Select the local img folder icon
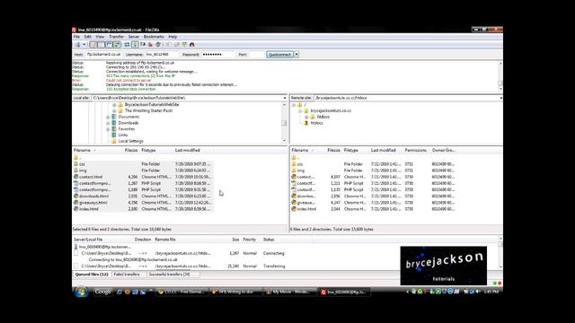This screenshot has width=575, height=323. 75,170
